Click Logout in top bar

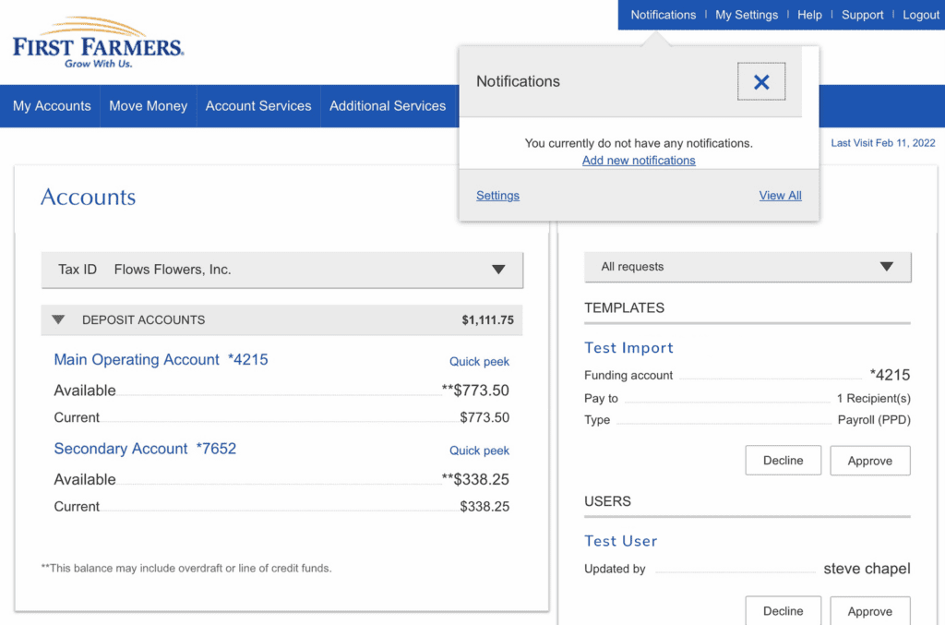click(920, 15)
